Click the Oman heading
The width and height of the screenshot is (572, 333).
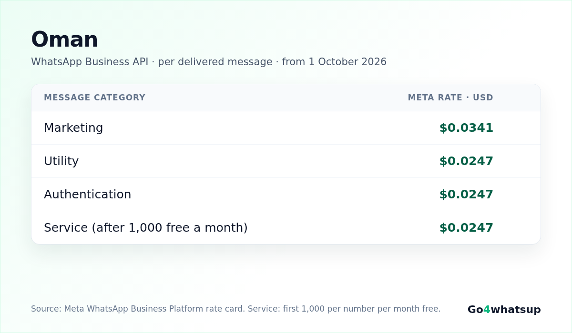click(x=64, y=39)
